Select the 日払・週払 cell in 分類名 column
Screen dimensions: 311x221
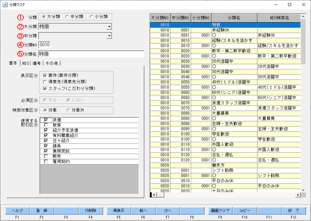pyautogui.click(x=234, y=155)
